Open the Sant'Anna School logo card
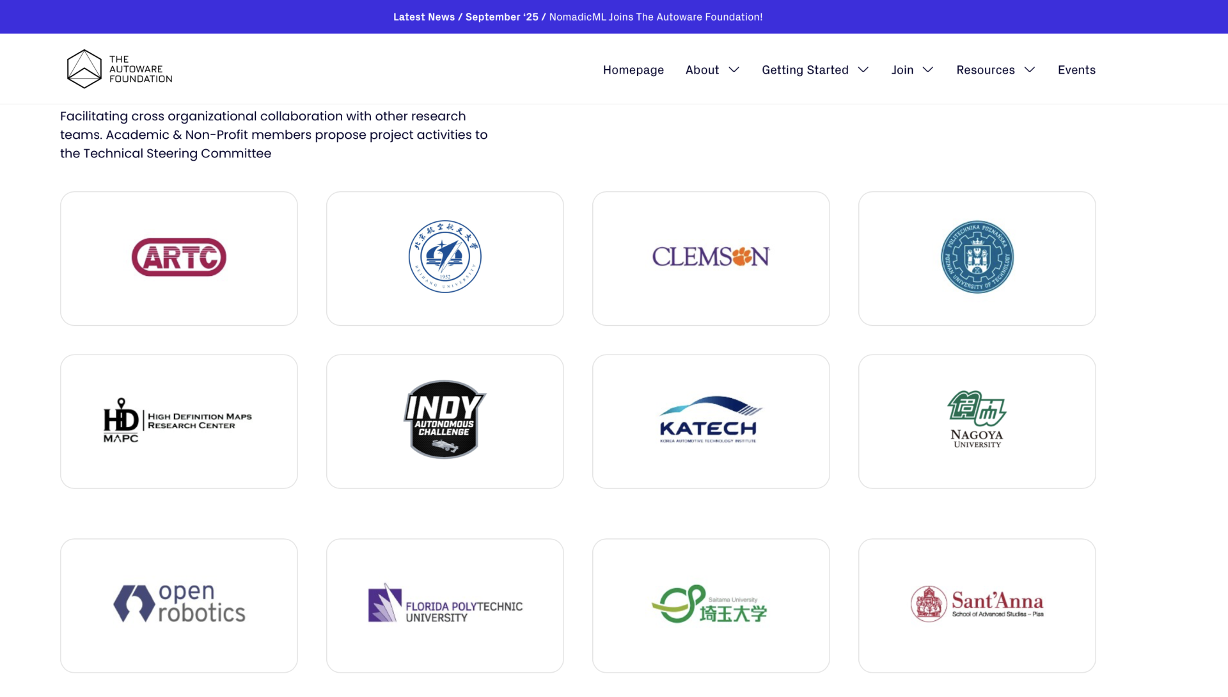The height and width of the screenshot is (697, 1228). click(x=977, y=604)
